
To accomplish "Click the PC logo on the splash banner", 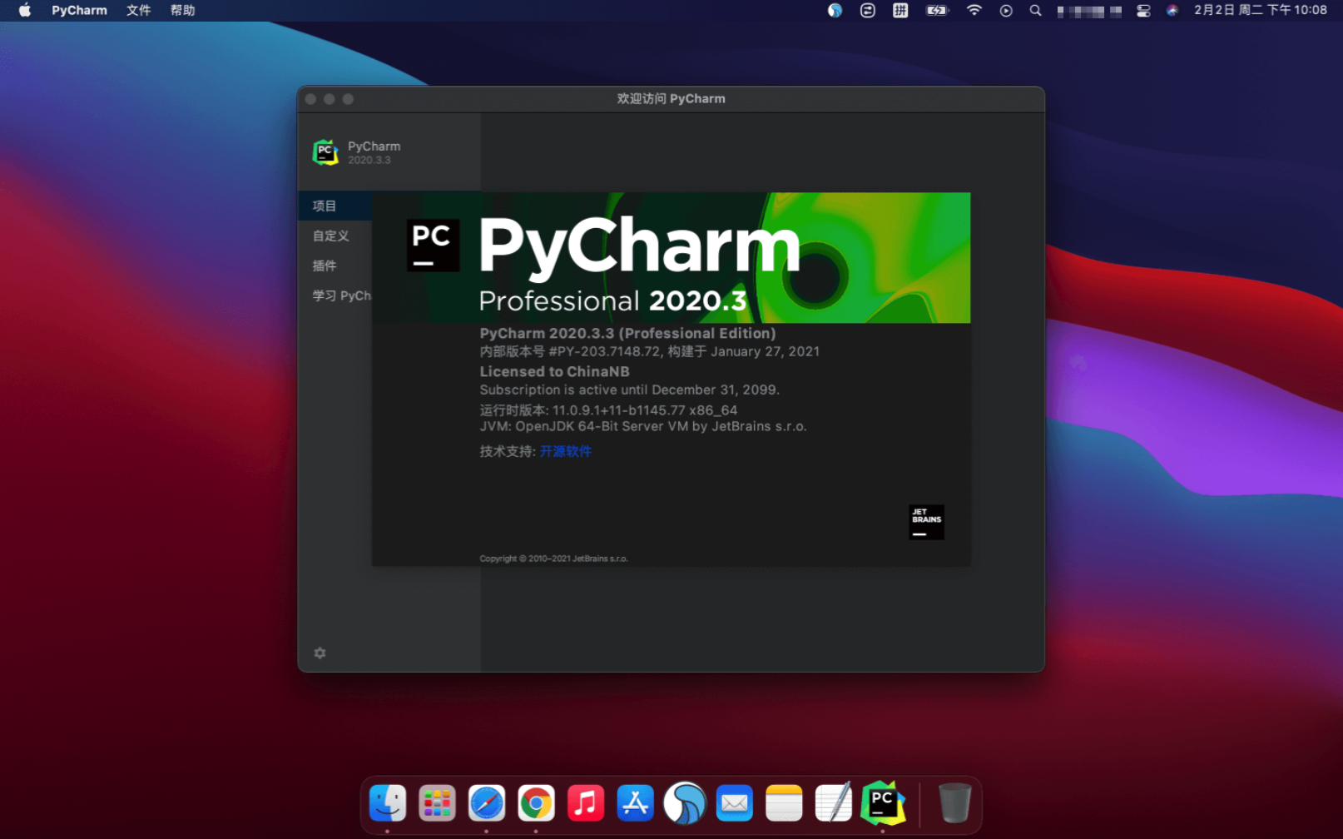I will click(x=433, y=245).
